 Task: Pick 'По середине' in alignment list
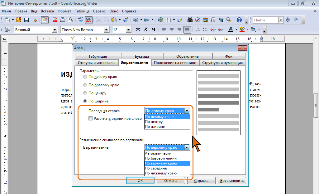[167, 168]
